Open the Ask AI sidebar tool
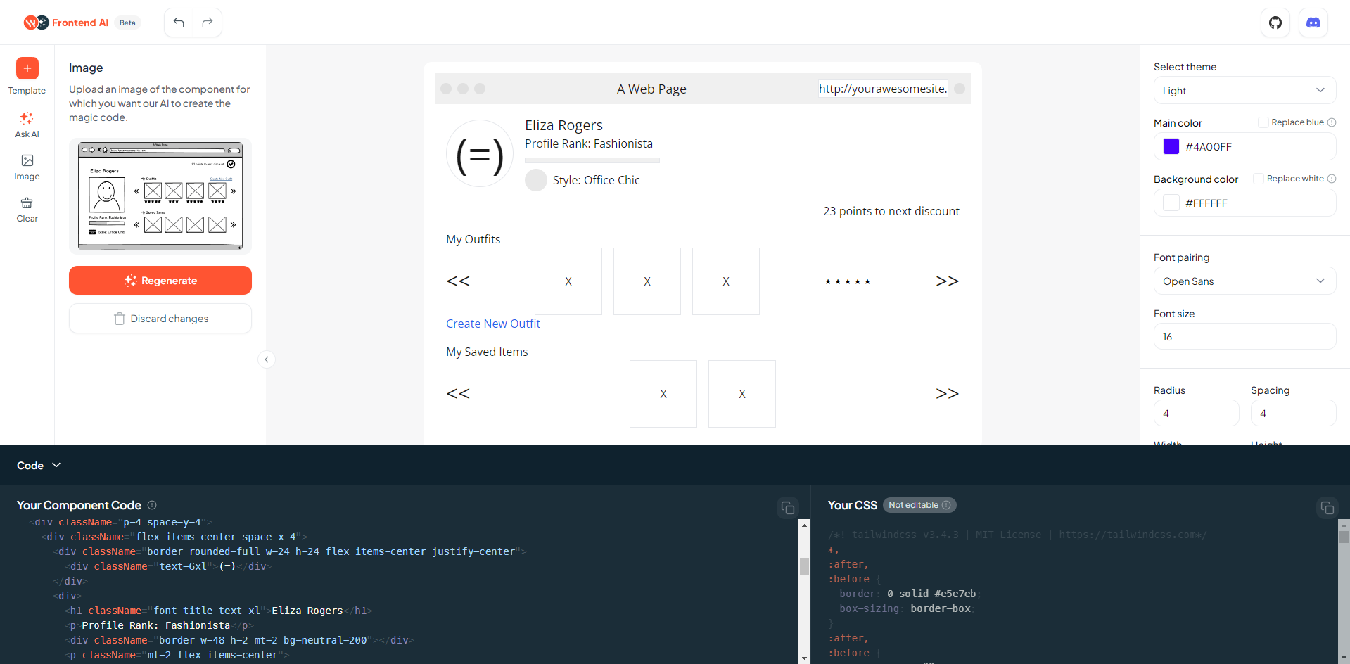 [27, 124]
